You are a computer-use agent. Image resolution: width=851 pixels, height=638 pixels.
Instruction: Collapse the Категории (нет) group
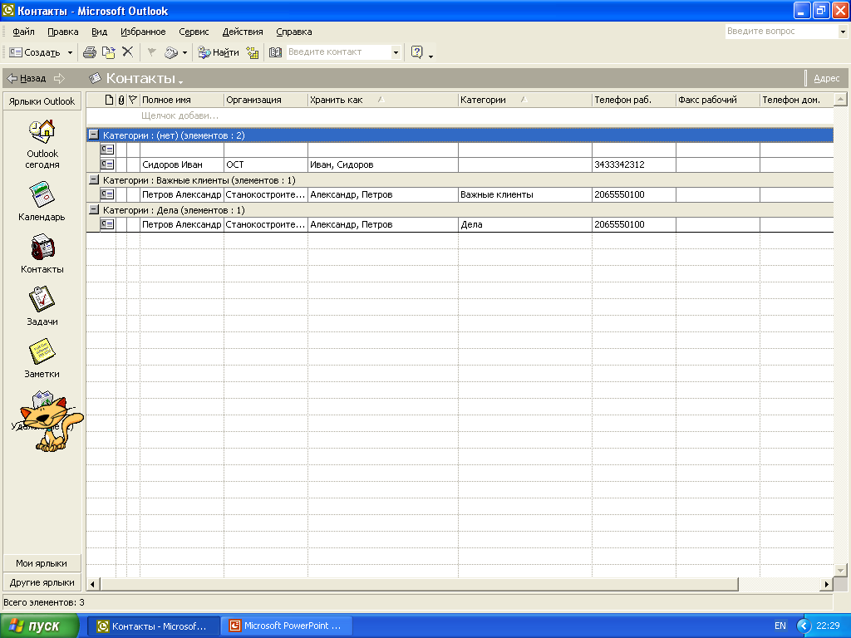(x=94, y=135)
